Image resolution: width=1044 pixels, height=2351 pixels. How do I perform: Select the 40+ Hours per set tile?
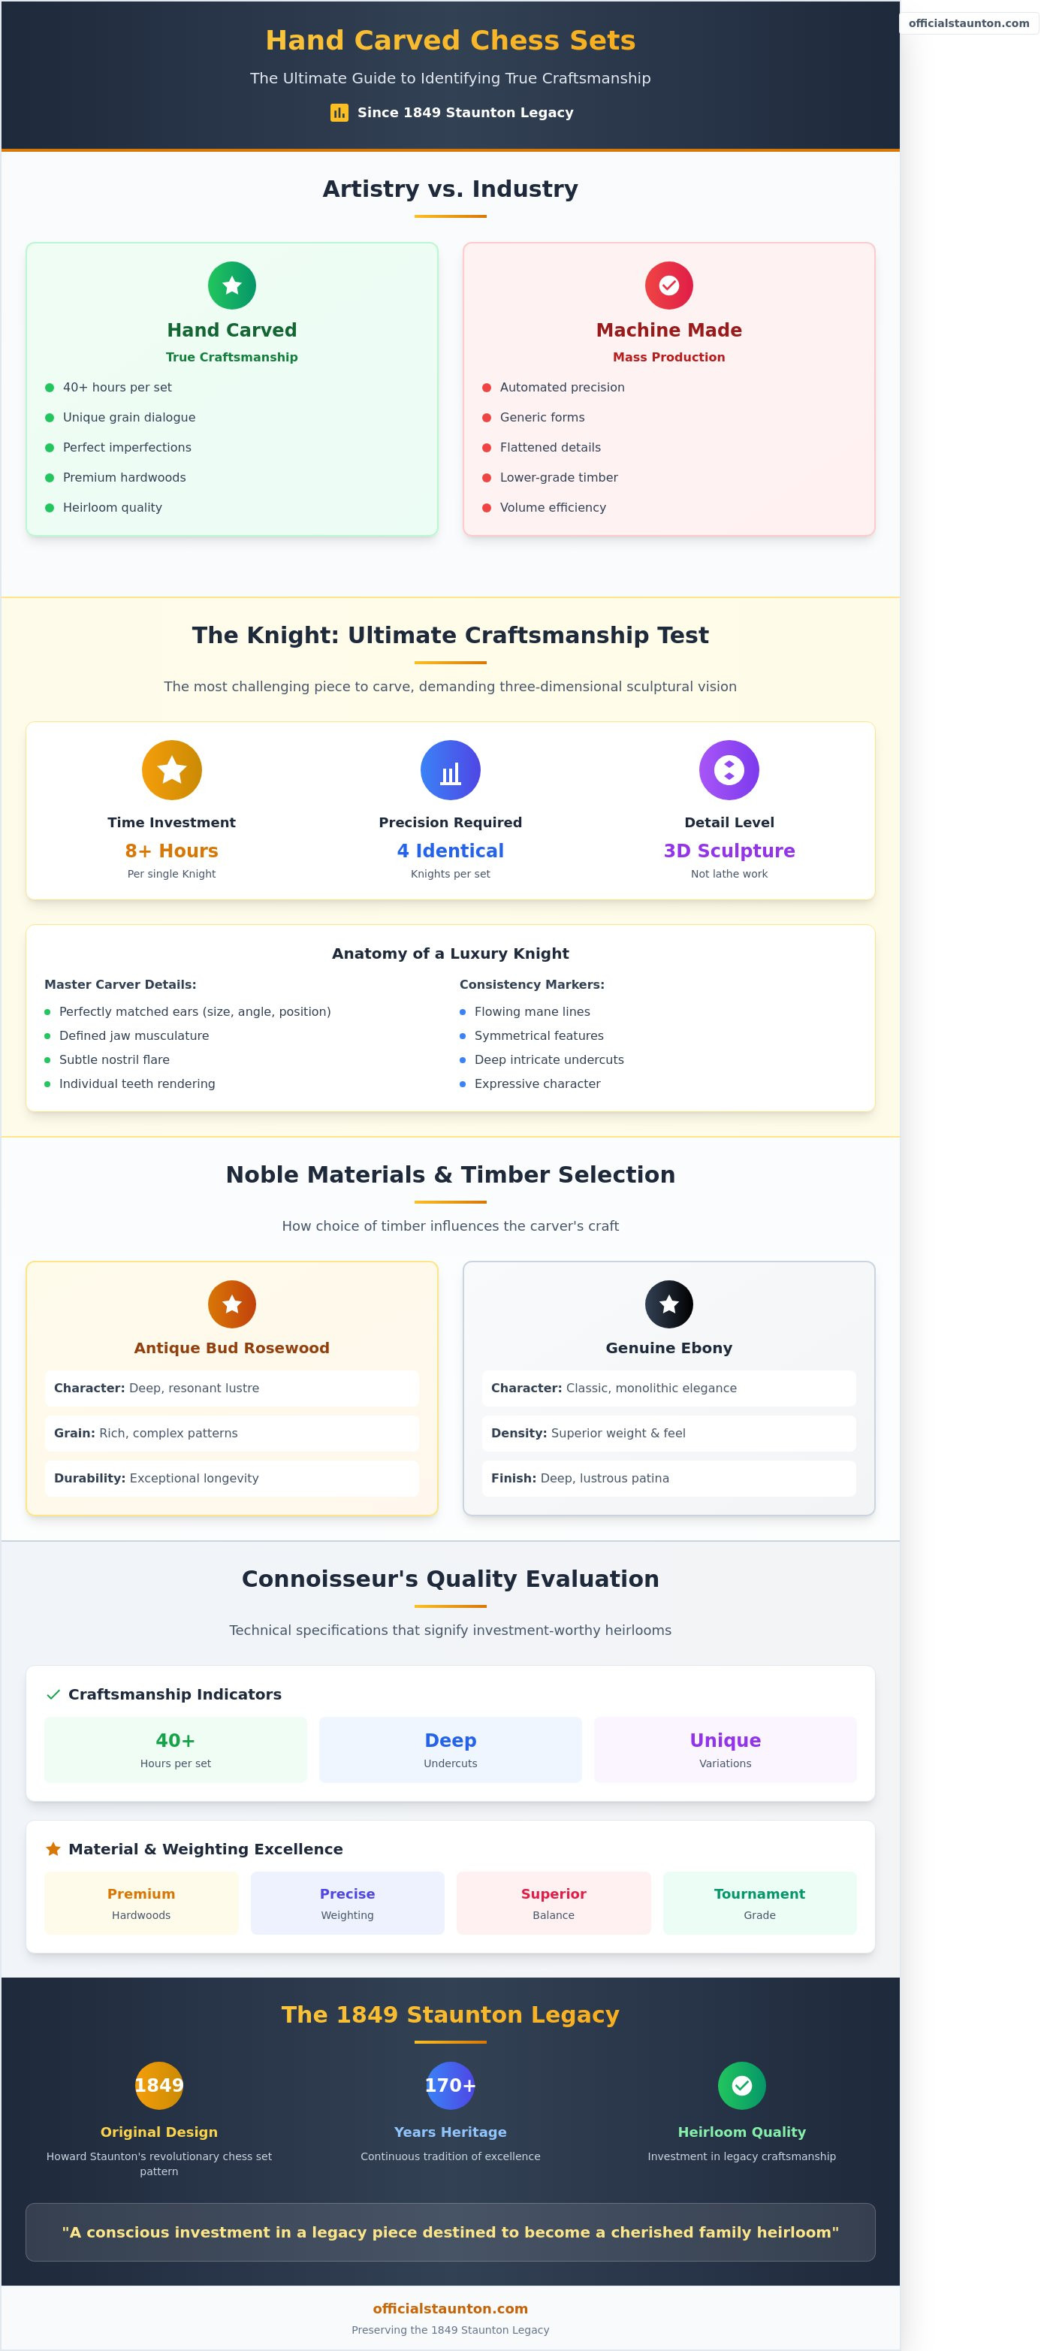coord(175,1750)
